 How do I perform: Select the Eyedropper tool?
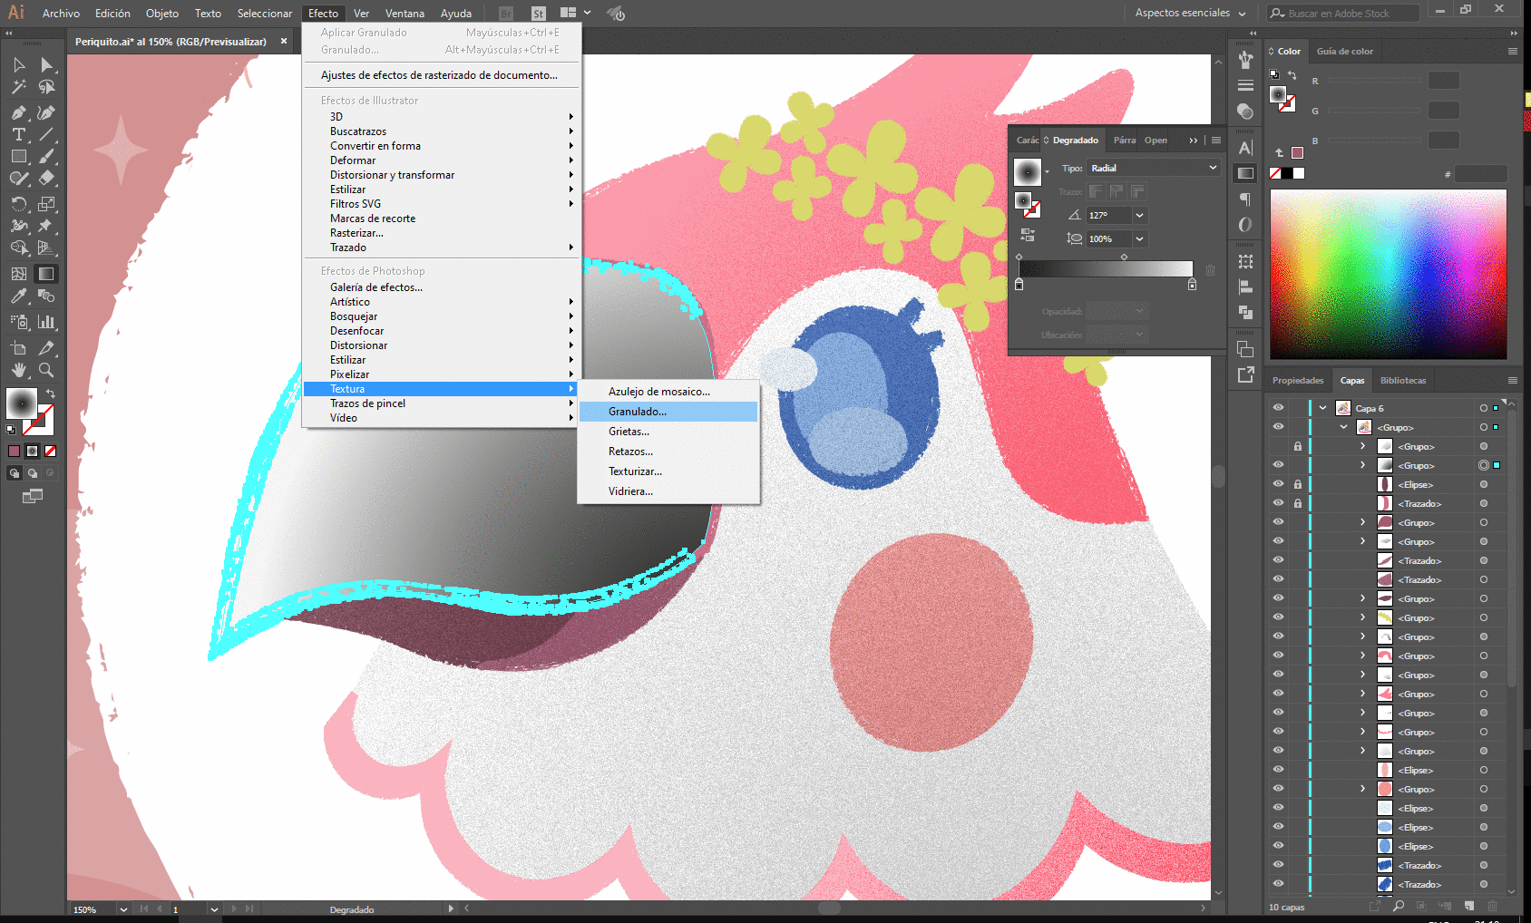pyautogui.click(x=18, y=296)
